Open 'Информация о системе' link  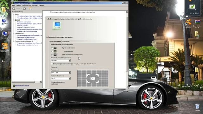click(22, 85)
